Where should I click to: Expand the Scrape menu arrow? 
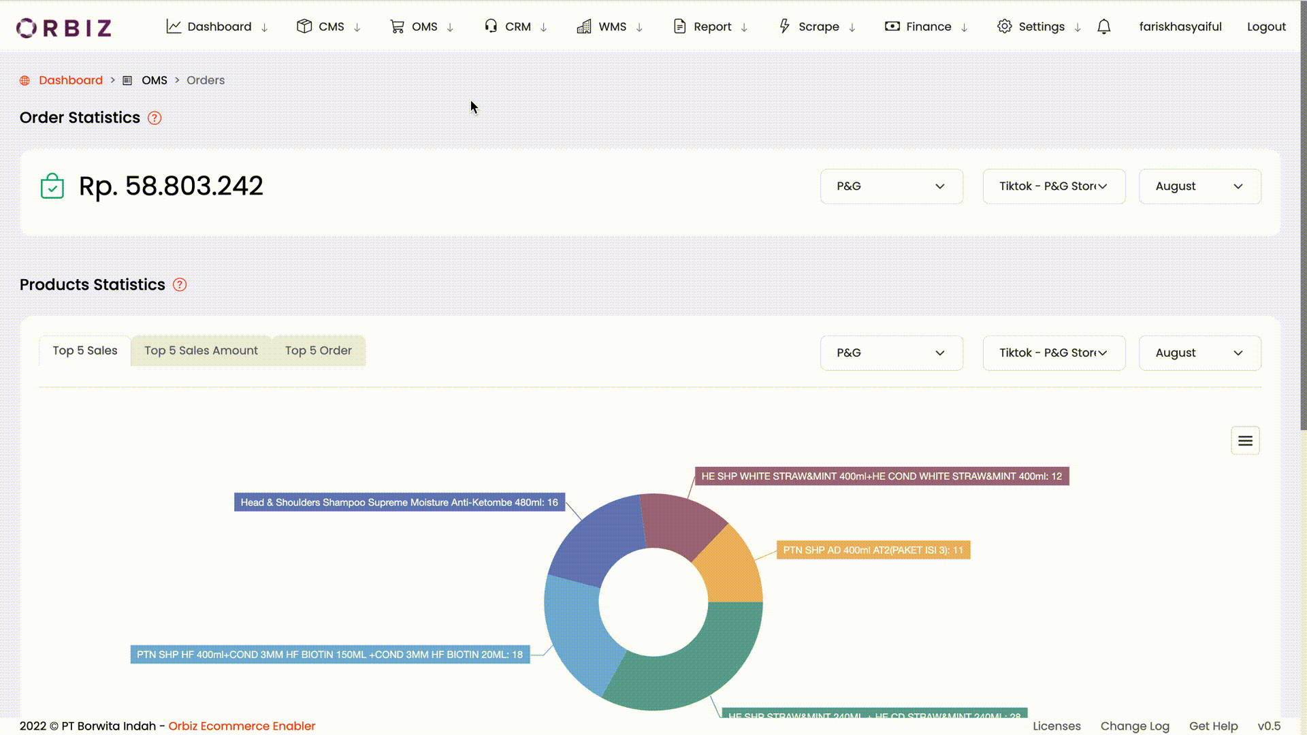[852, 27]
